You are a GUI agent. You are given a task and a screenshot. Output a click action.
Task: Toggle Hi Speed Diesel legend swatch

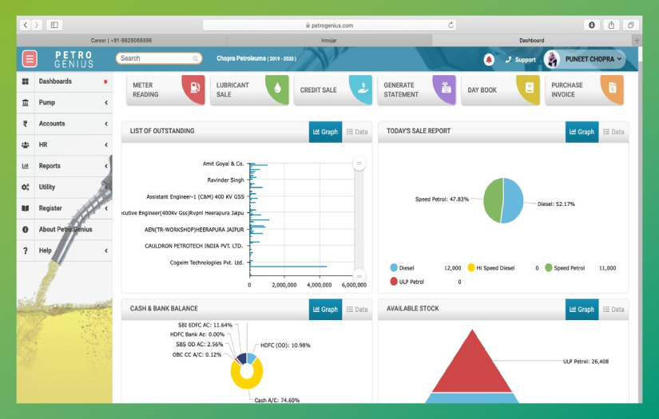click(x=471, y=267)
